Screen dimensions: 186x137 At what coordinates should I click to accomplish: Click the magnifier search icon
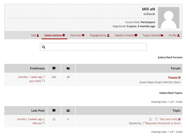pyautogui.click(x=44, y=47)
